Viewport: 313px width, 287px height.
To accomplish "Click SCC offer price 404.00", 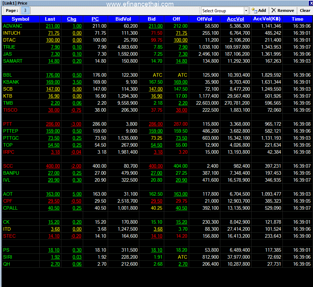I will (180, 166).
